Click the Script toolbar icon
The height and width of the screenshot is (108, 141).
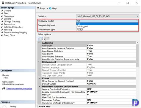pos(38,8)
